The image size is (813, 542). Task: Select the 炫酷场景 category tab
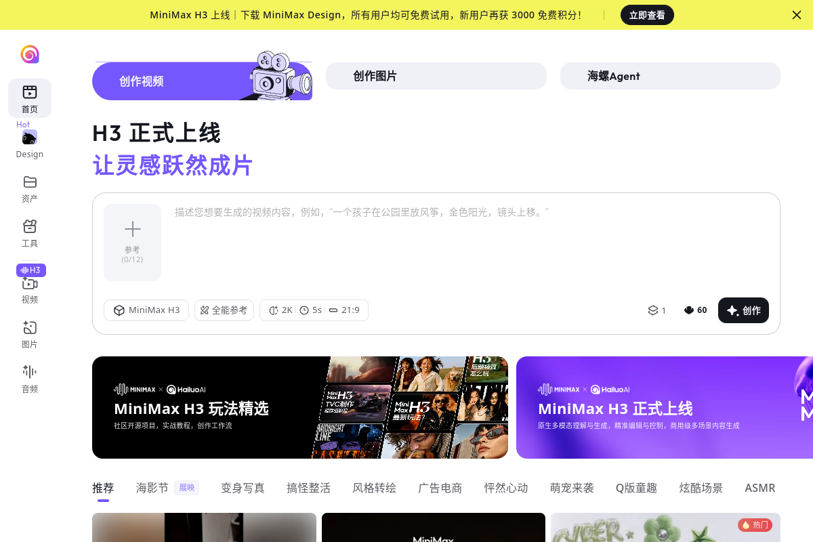pyautogui.click(x=701, y=488)
